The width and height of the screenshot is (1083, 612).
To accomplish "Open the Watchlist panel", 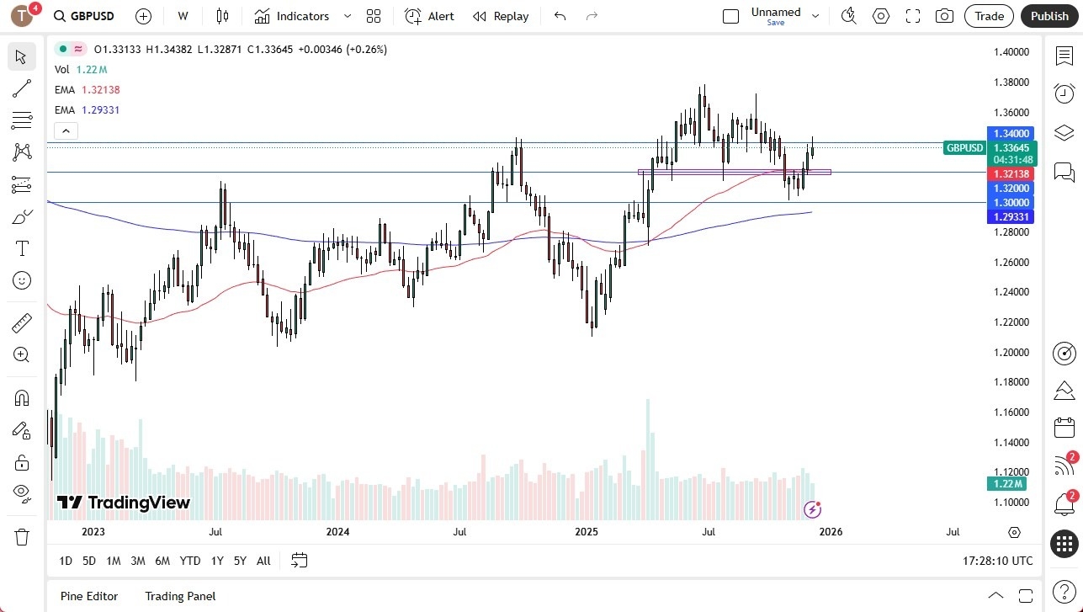I will 1063,55.
